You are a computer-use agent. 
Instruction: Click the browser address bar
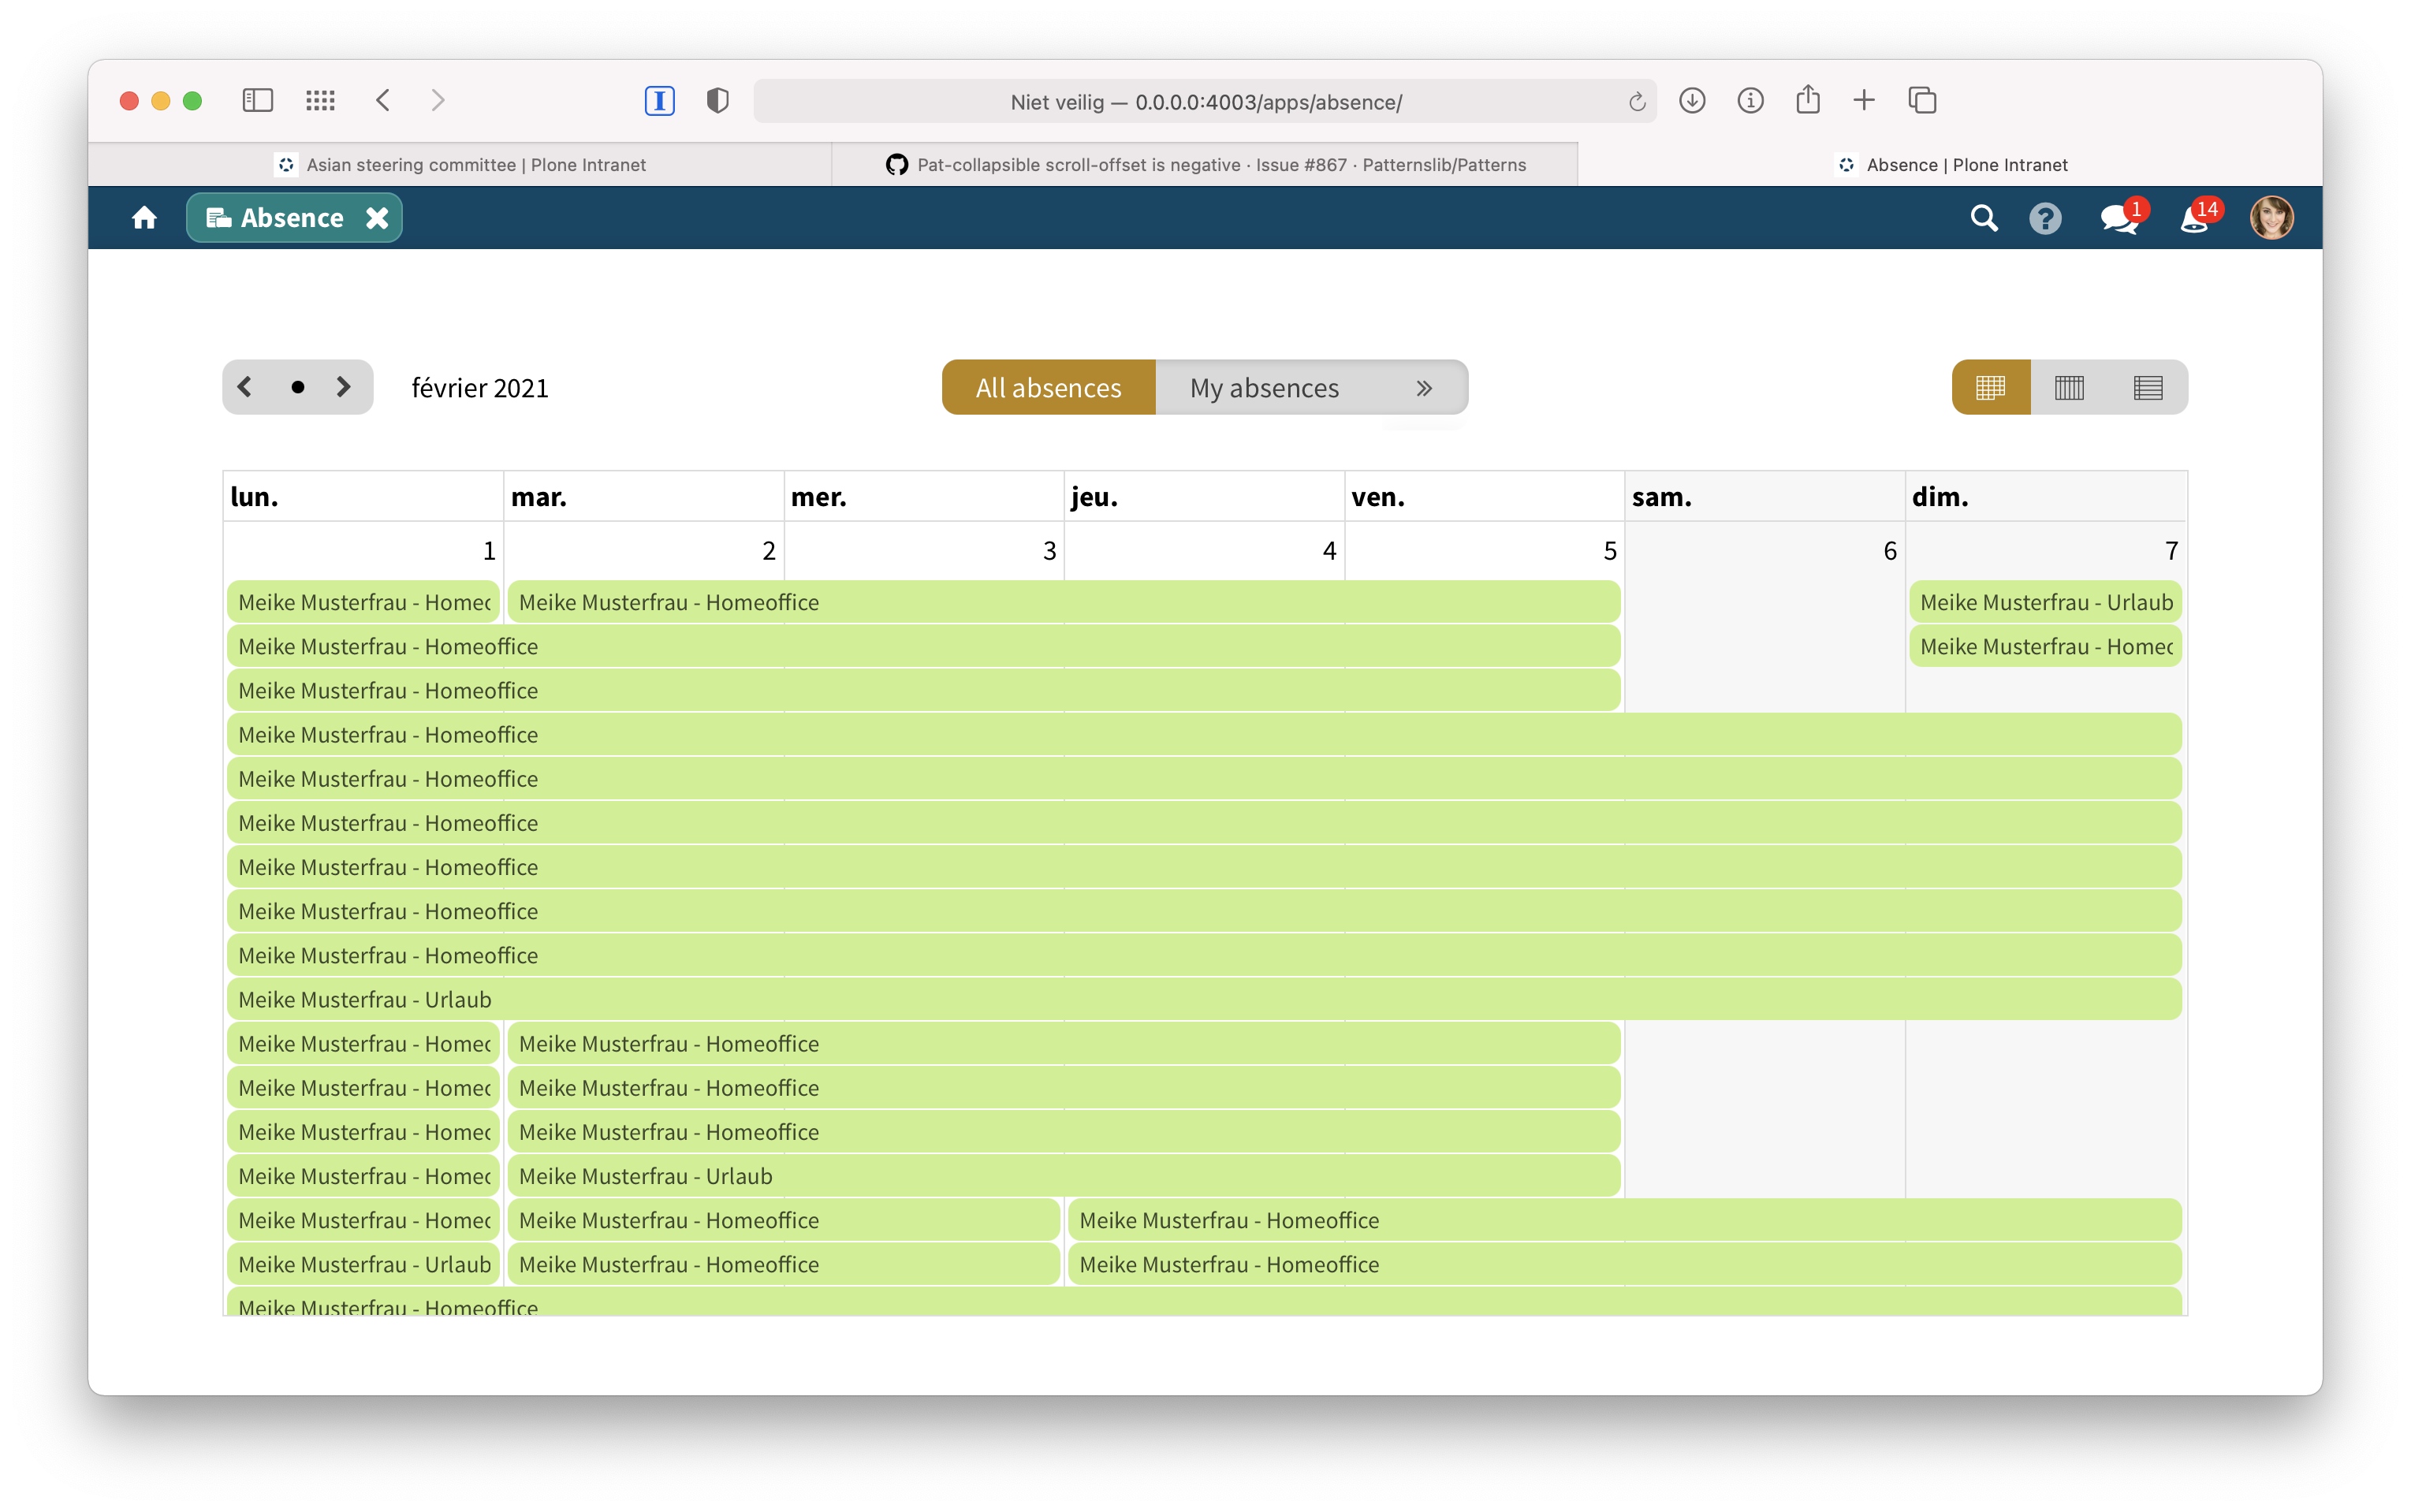[1204, 100]
